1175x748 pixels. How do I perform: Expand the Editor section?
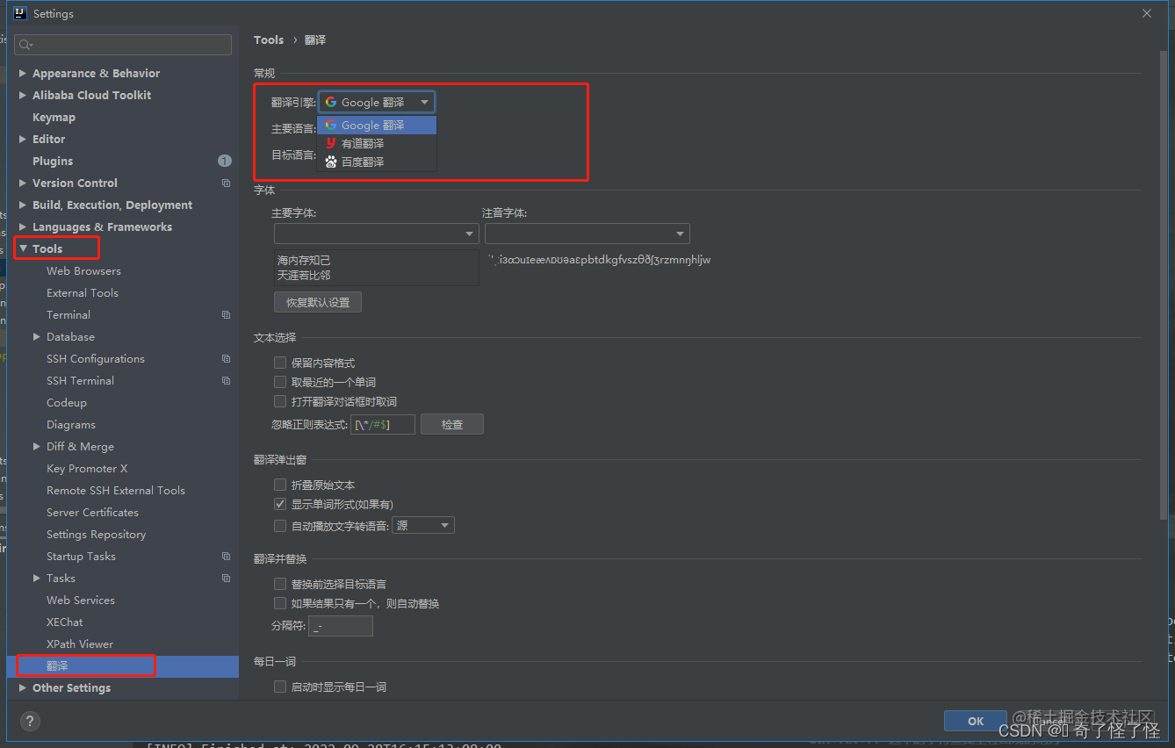pos(23,139)
